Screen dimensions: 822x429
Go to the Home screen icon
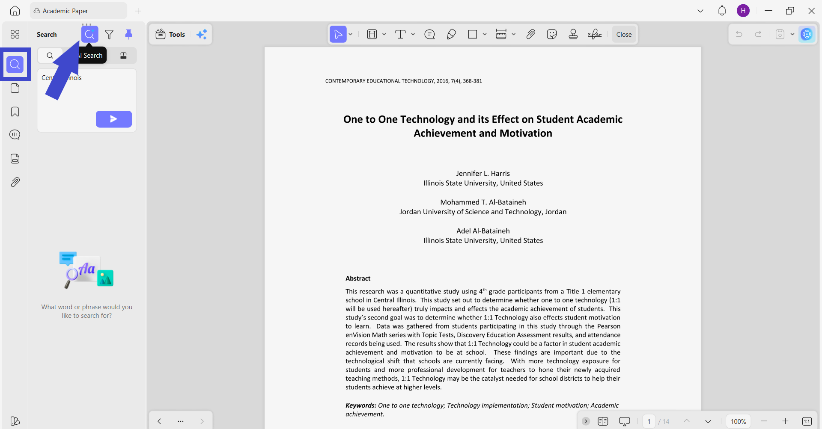[15, 11]
